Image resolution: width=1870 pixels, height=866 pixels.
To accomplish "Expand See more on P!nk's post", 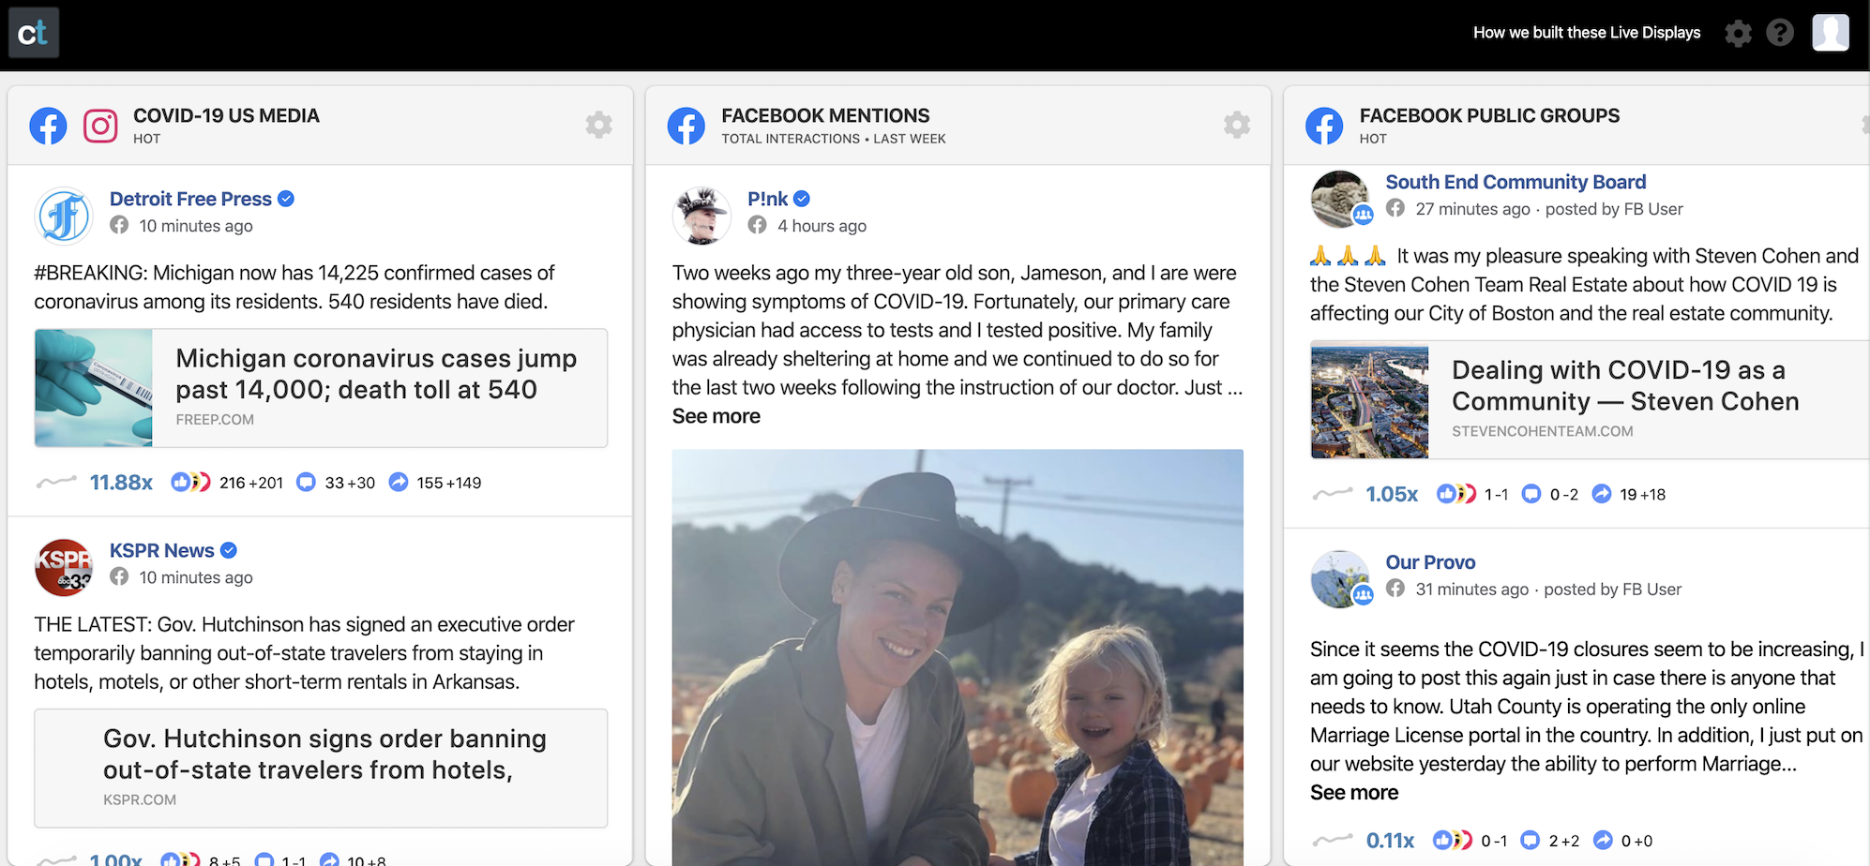I will (716, 415).
